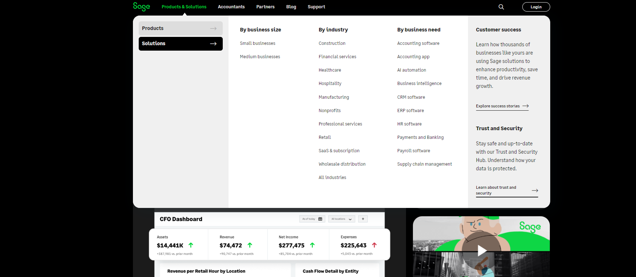Click the By industry column heading
The width and height of the screenshot is (636, 277).
pos(333,30)
